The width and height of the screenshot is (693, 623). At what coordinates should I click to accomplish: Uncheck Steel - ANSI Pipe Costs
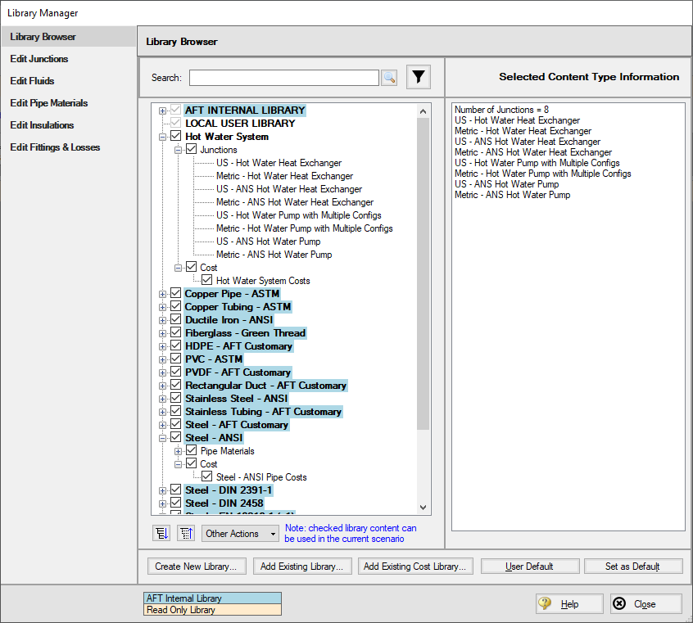[207, 476]
